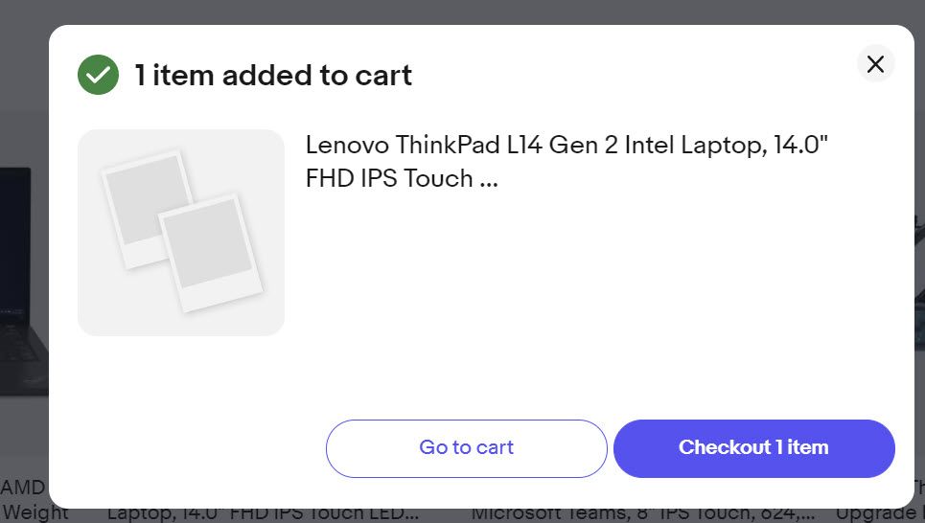This screenshot has height=523, width=925.
Task: Open the product image placeholder thumbnail
Action: coord(181,233)
